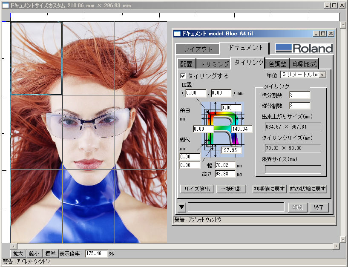This screenshot has width=348, height=267.
Task: Expand the black triangle beside the status field
Action: point(182,207)
